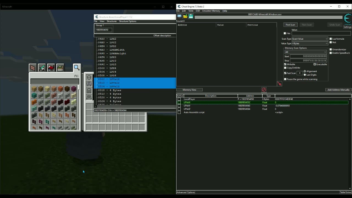Select the sword equipment tab in Minecraft
352x198 pixels.
(x=42, y=68)
